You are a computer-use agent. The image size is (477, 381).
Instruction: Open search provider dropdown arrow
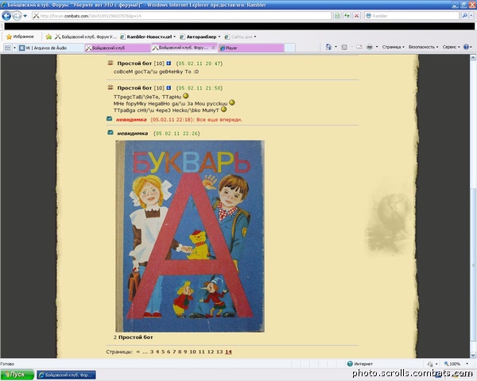(471, 16)
